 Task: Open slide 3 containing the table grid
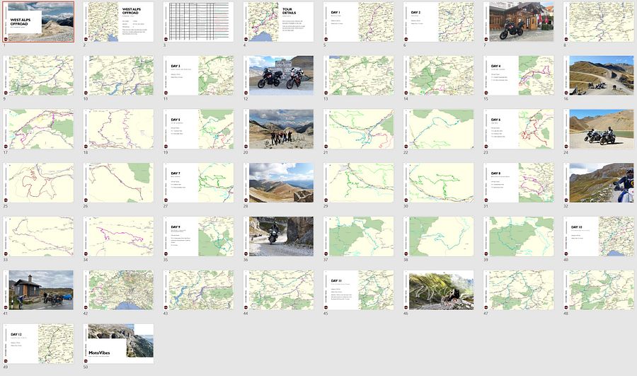coord(199,22)
